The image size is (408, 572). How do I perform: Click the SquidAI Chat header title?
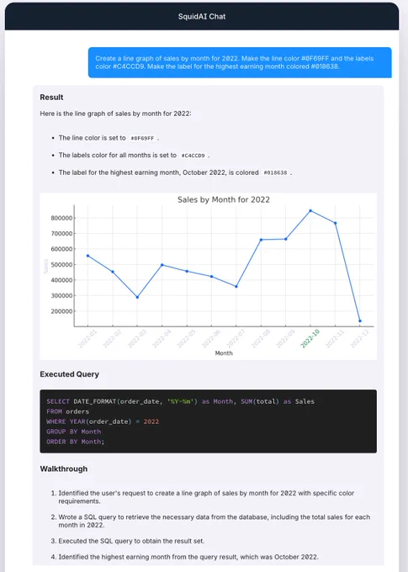[201, 17]
